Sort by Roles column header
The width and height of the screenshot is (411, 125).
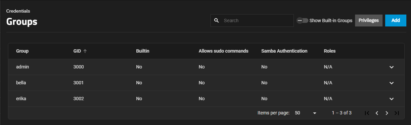pyautogui.click(x=330, y=51)
